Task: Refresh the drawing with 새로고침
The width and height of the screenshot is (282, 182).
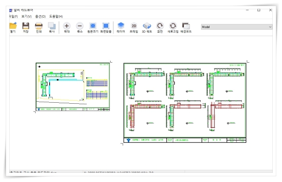Action: point(173,27)
